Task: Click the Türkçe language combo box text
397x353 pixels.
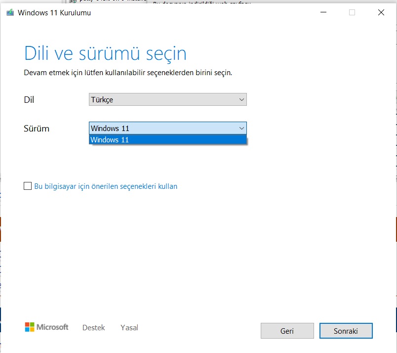Action: coord(102,100)
